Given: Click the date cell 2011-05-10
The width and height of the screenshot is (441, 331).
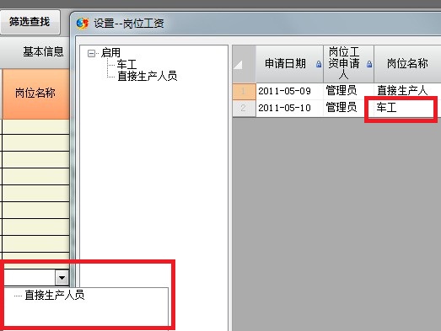Looking at the screenshot, I should 289,108.
